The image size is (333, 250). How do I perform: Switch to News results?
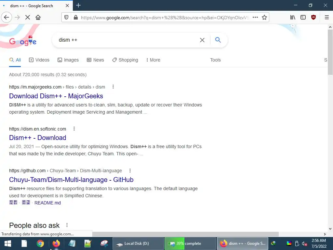pos(95,60)
